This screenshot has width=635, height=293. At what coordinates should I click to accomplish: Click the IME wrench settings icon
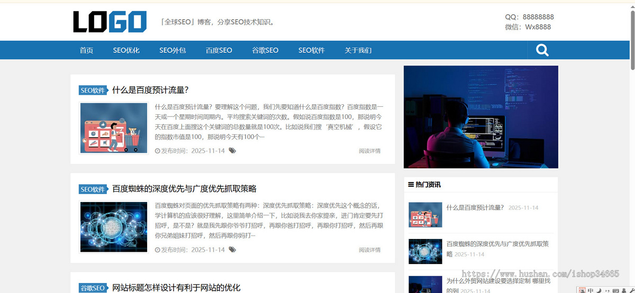pyautogui.click(x=632, y=290)
